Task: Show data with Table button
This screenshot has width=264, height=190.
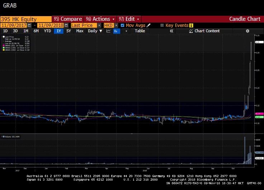Action: coord(140,31)
